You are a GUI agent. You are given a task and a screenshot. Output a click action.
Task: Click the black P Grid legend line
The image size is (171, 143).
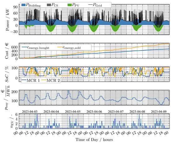90,5
